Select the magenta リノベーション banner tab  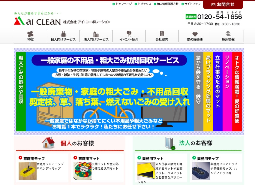point(227,91)
